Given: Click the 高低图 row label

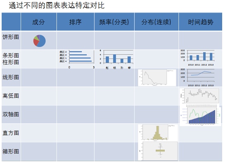Looking at the screenshot, I should coord(11,96).
